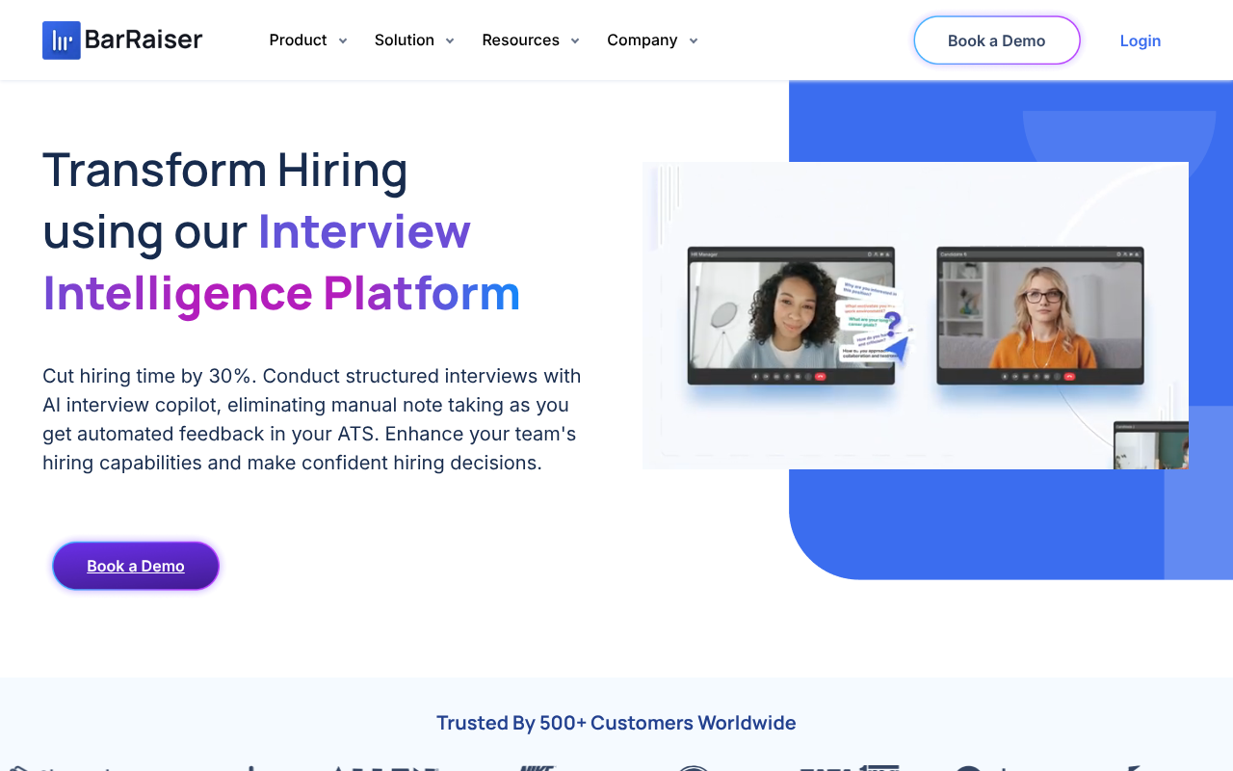The height and width of the screenshot is (771, 1233).
Task: Select Company in the navigation bar
Action: click(x=642, y=40)
